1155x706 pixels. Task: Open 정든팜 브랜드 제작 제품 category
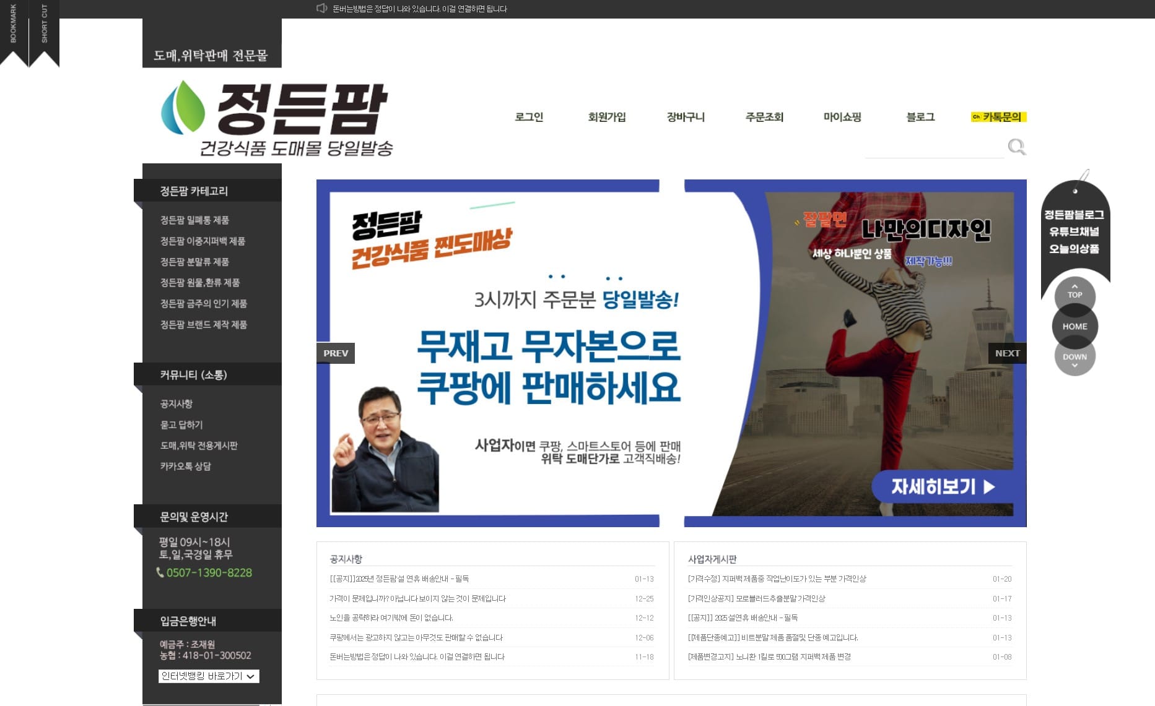coord(203,325)
